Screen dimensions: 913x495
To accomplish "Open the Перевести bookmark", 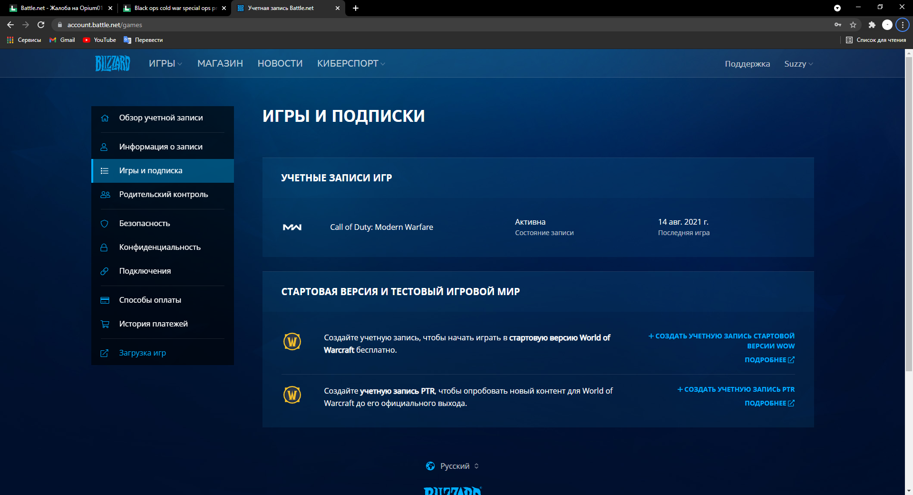I will tap(143, 40).
